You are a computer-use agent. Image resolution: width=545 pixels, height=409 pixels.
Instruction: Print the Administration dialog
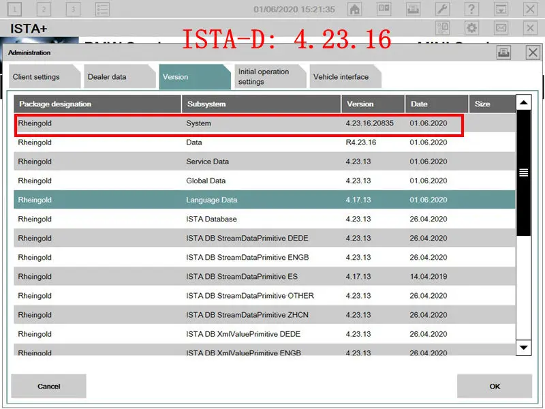pyautogui.click(x=503, y=53)
